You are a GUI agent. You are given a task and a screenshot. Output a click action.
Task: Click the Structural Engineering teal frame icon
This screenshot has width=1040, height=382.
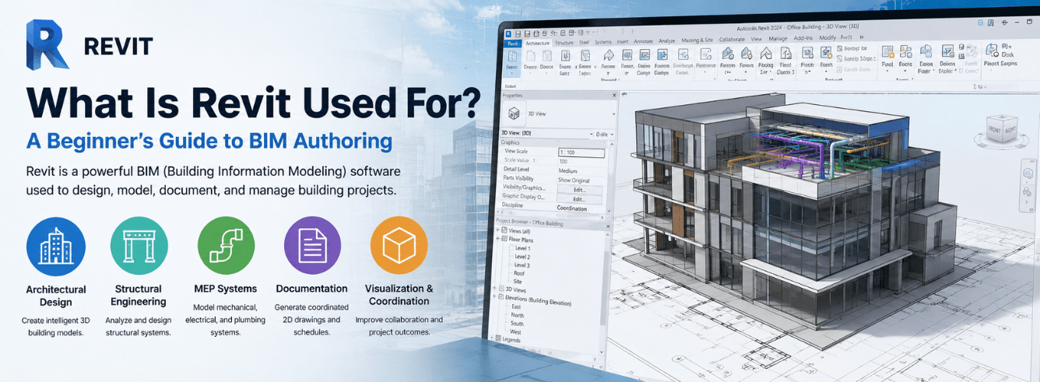point(139,246)
